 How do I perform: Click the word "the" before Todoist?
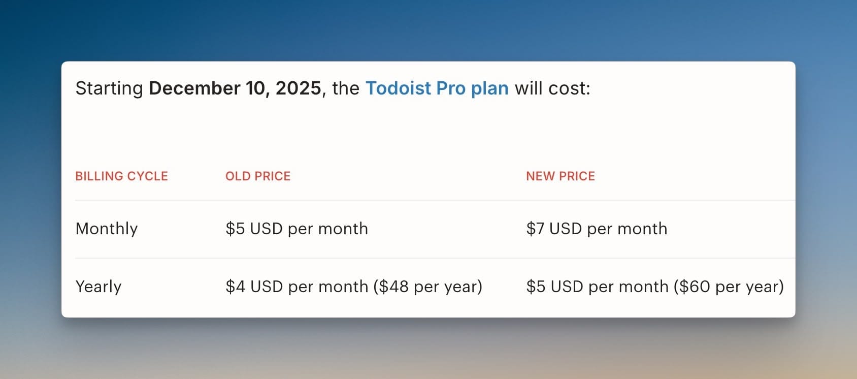(x=345, y=88)
